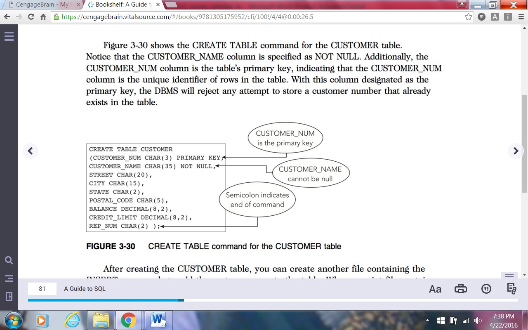The width and height of the screenshot is (528, 330).
Task: Click the reading progress bar
Action: click(x=273, y=300)
